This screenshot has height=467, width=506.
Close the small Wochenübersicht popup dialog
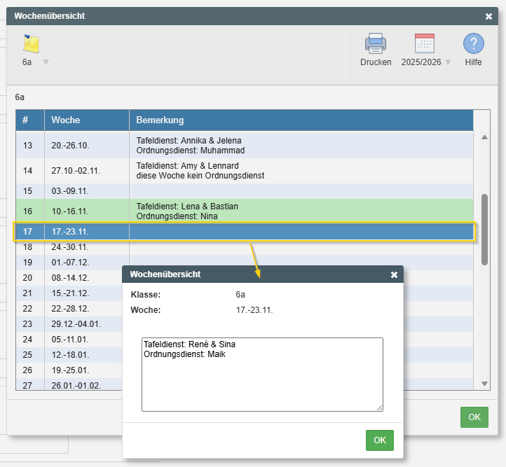pyautogui.click(x=394, y=275)
